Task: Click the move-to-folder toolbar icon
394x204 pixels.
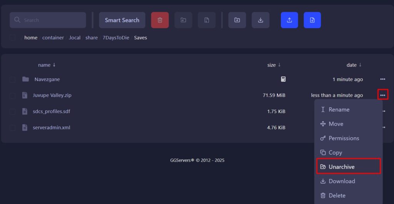Action: [x=183, y=20]
